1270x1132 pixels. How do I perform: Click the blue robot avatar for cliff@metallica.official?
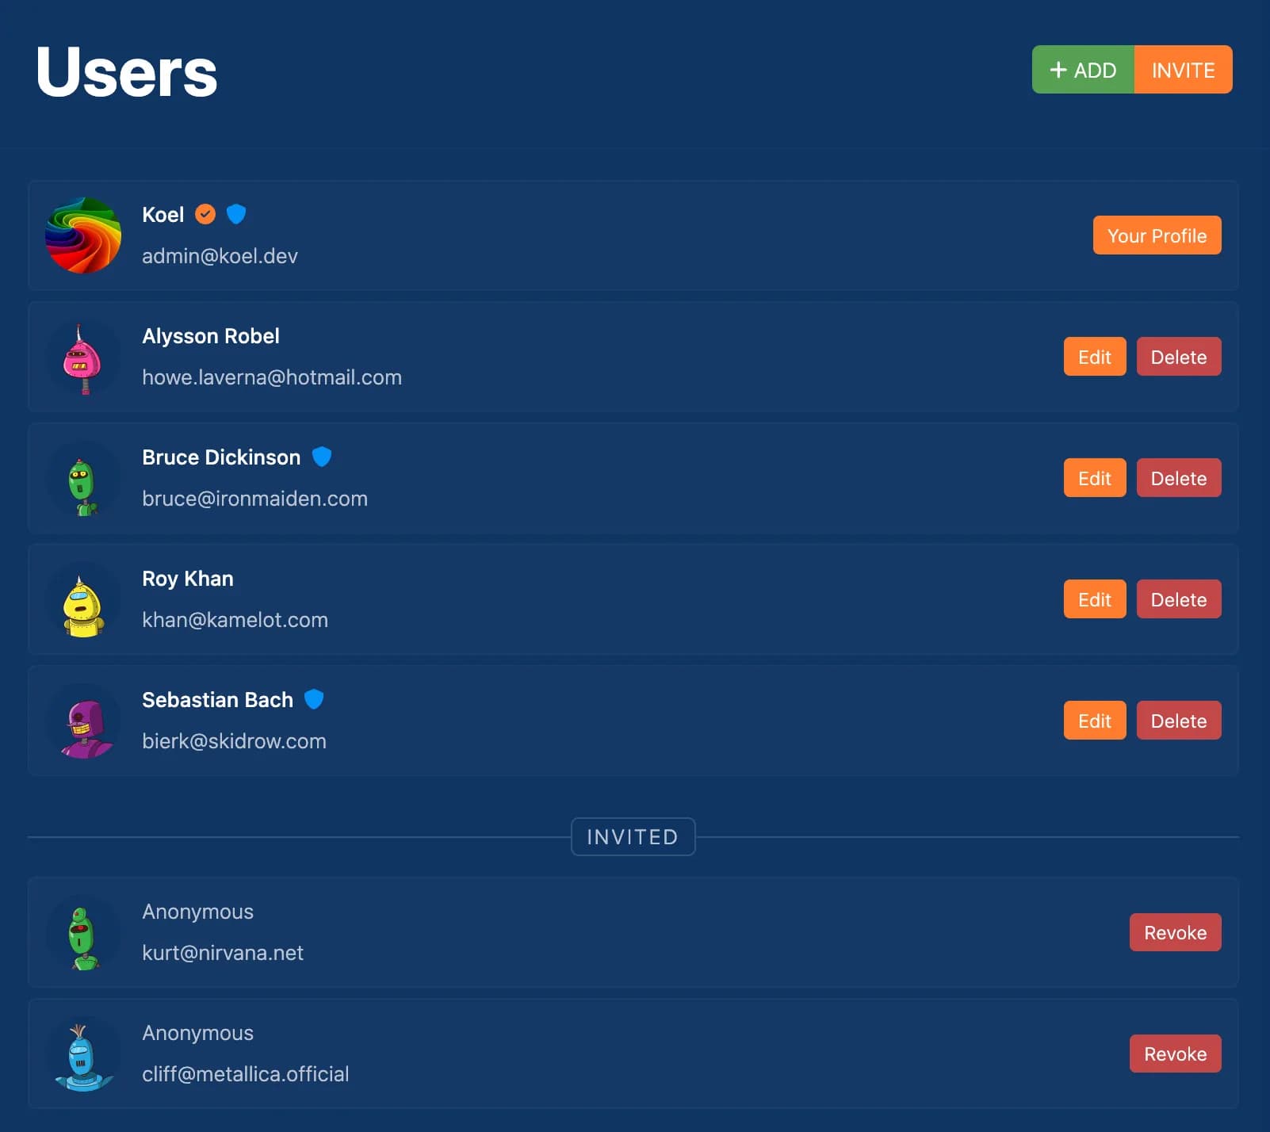click(x=83, y=1054)
